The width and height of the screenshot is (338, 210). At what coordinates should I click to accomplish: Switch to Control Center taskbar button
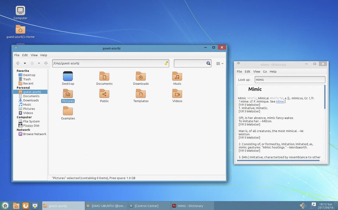pyautogui.click(x=146, y=206)
